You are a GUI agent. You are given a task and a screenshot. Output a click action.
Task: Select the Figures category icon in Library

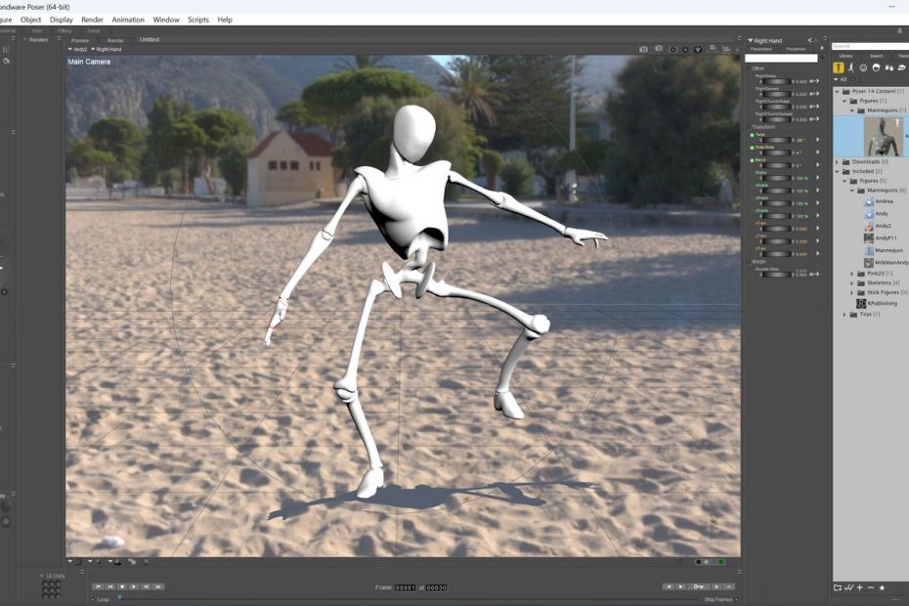839,67
